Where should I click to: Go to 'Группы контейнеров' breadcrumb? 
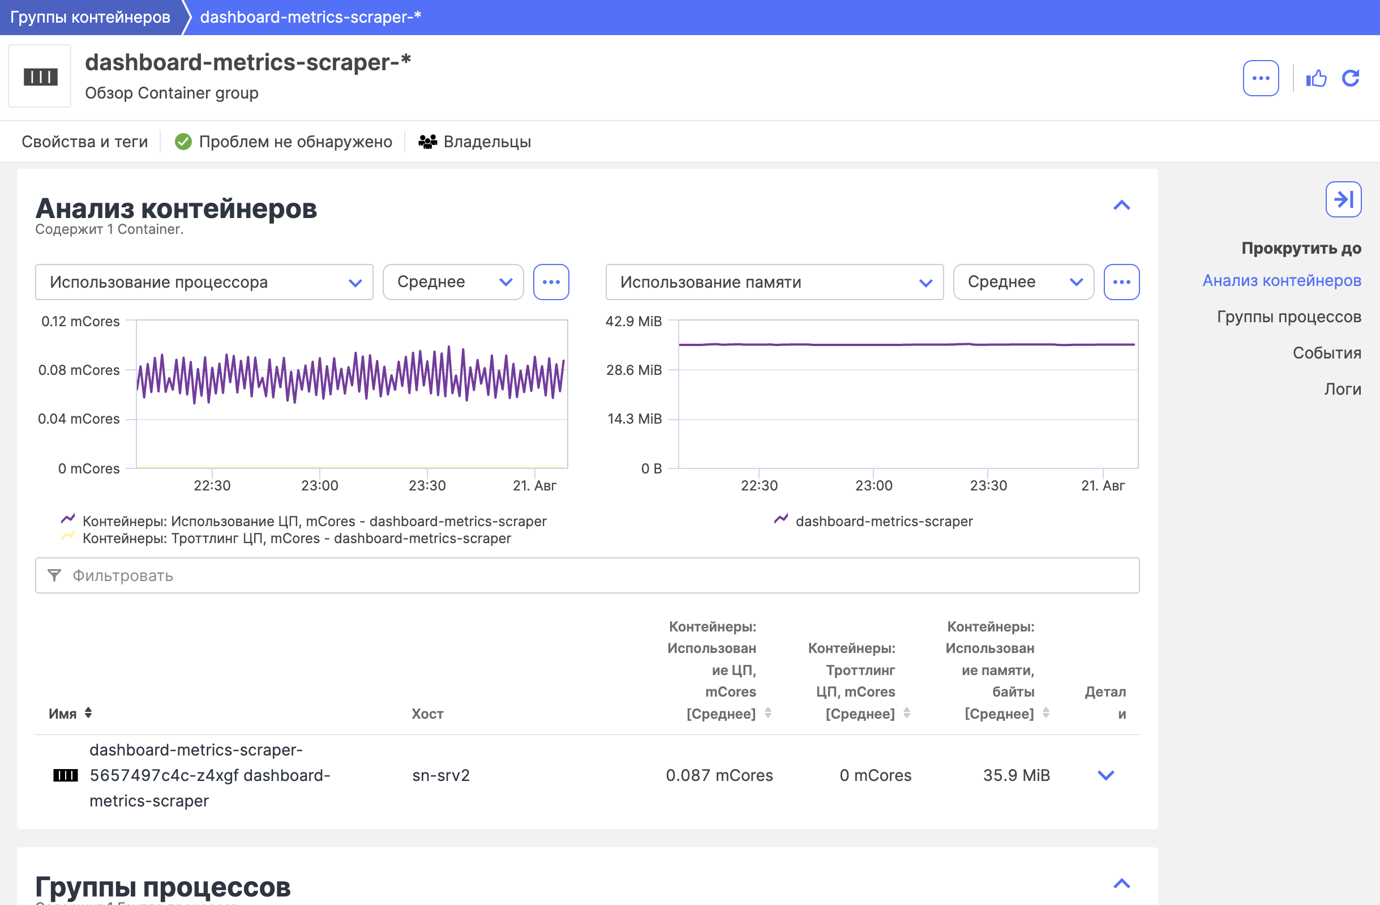point(91,18)
